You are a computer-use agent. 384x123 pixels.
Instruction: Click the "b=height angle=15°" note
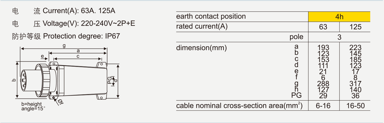click(33, 107)
